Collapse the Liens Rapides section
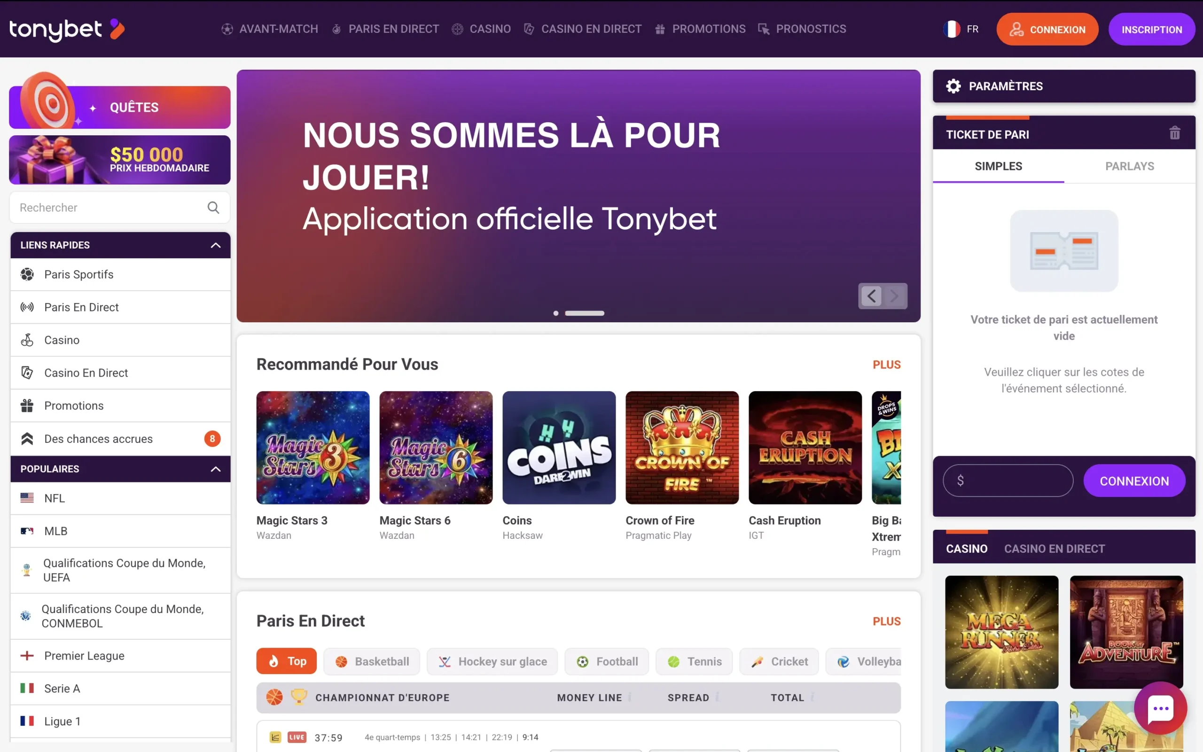This screenshot has height=752, width=1203. click(215, 245)
